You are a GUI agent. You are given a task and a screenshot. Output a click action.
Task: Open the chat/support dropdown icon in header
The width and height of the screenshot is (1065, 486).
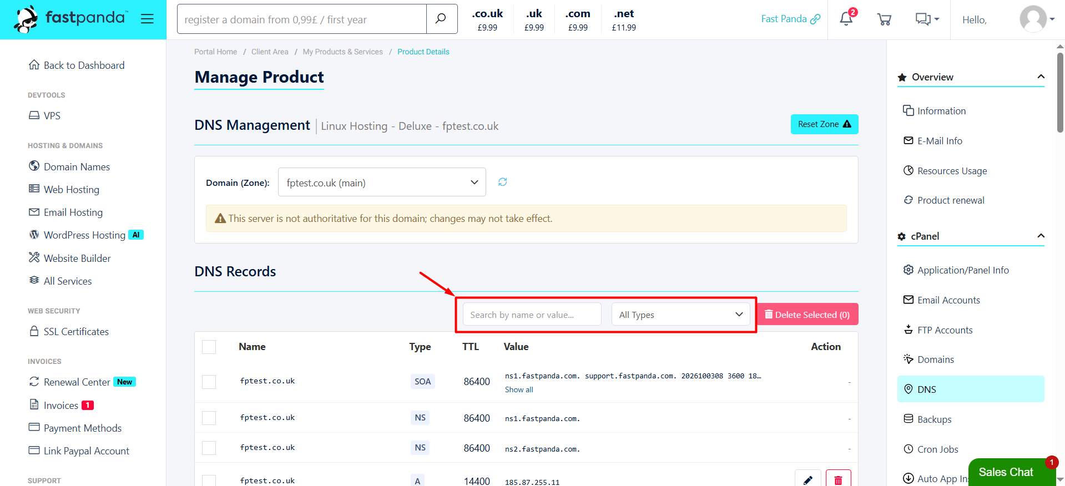[927, 19]
